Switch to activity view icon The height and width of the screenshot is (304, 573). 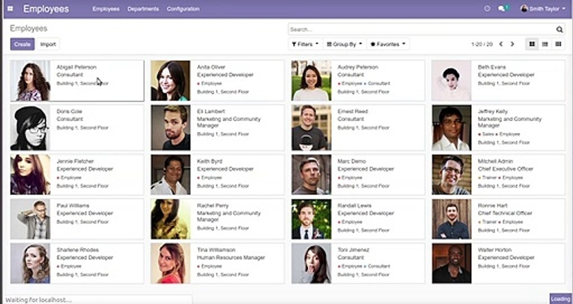558,44
